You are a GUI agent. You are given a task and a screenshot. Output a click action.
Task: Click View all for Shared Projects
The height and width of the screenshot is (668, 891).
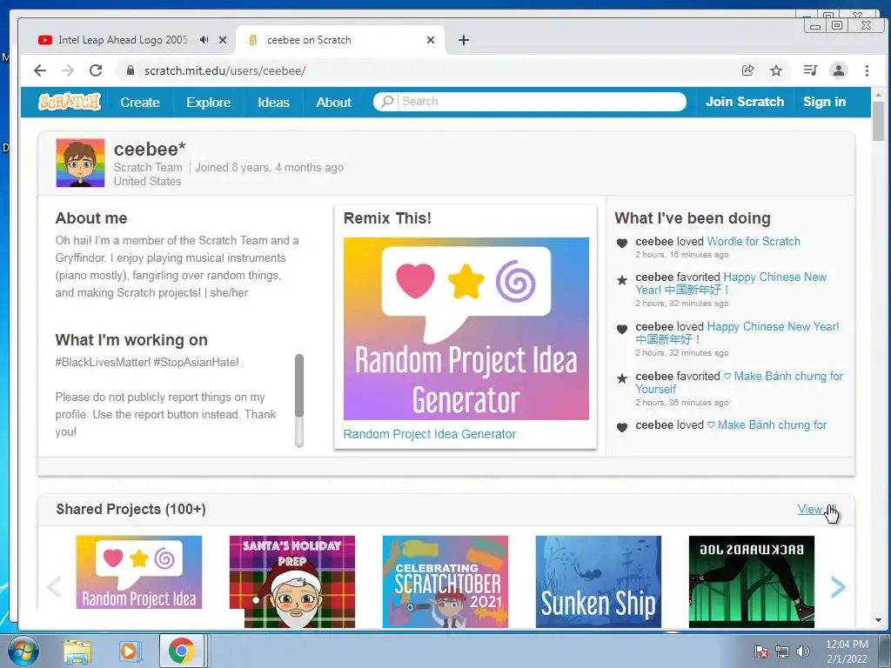point(817,509)
